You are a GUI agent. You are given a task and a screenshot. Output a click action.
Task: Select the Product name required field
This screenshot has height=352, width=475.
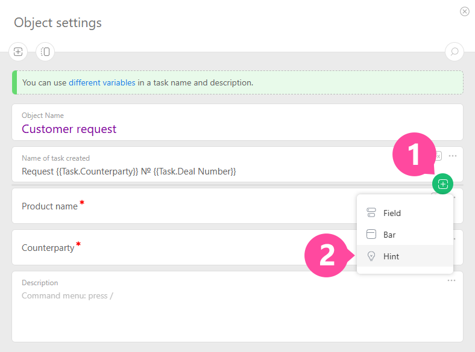50,206
